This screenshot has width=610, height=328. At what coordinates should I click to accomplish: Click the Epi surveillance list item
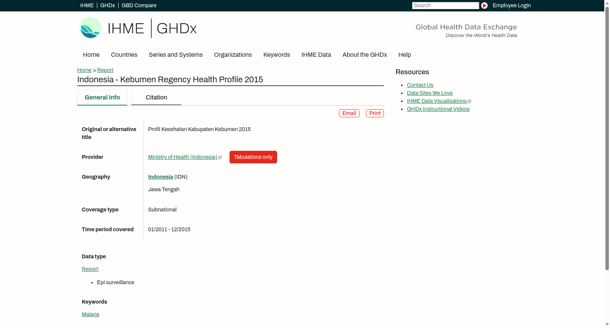116,282
